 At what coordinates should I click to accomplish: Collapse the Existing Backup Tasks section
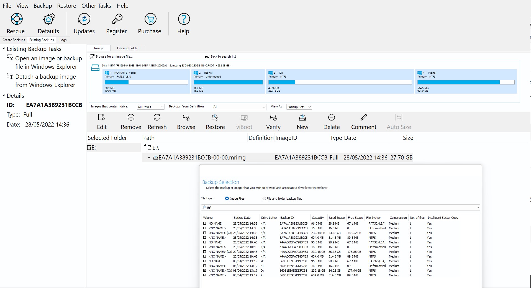coord(4,49)
